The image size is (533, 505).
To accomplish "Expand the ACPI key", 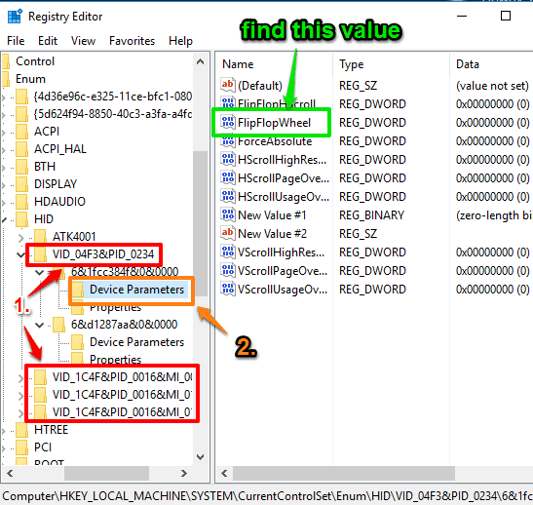I will point(4,132).
